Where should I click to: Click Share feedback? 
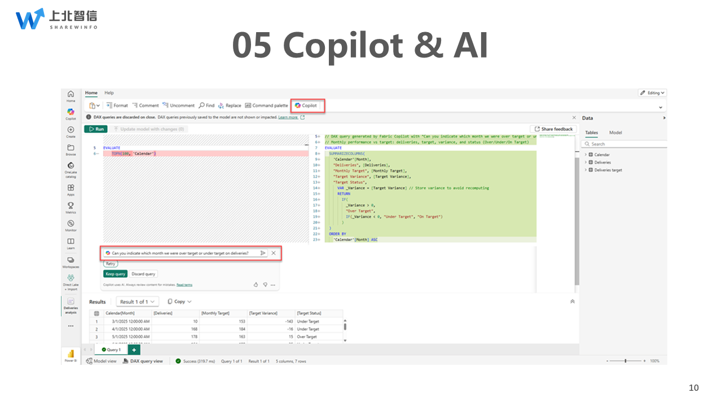point(553,129)
